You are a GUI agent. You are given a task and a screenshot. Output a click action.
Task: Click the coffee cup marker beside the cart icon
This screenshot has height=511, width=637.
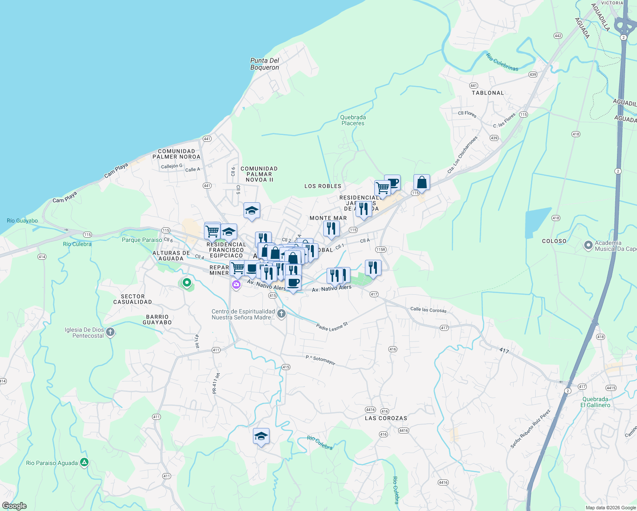(394, 182)
